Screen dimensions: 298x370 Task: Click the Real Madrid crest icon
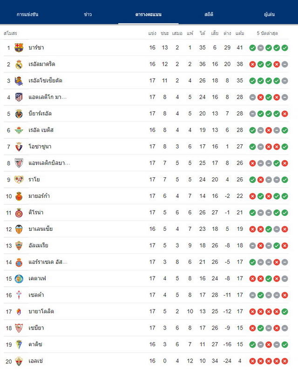19,64
